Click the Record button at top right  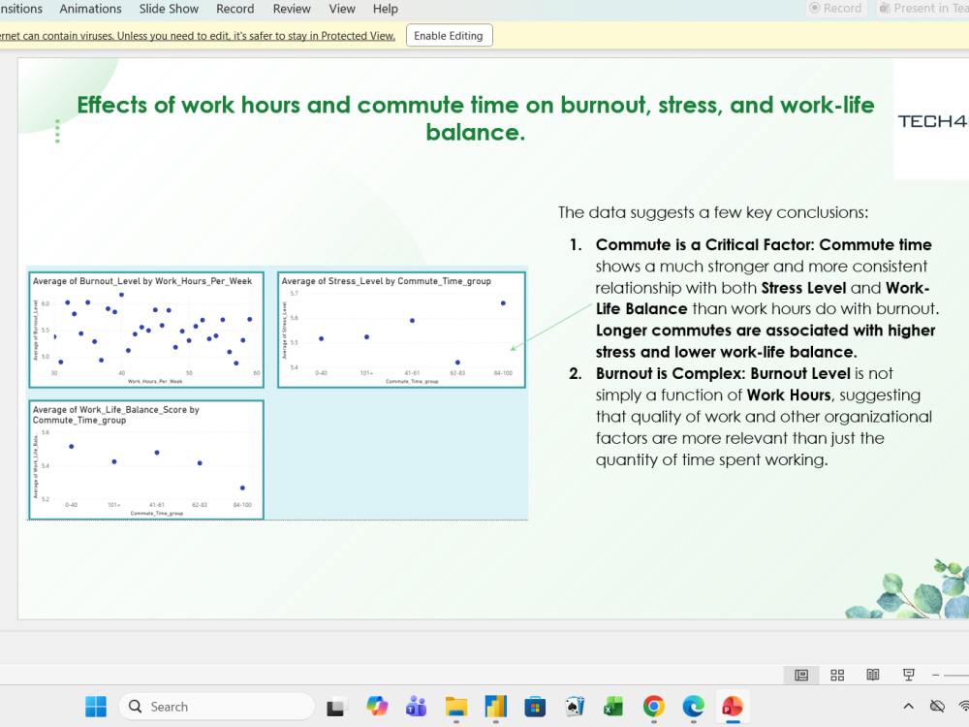tap(836, 8)
